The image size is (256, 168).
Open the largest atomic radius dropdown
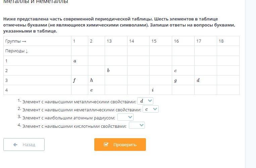pos(125,117)
